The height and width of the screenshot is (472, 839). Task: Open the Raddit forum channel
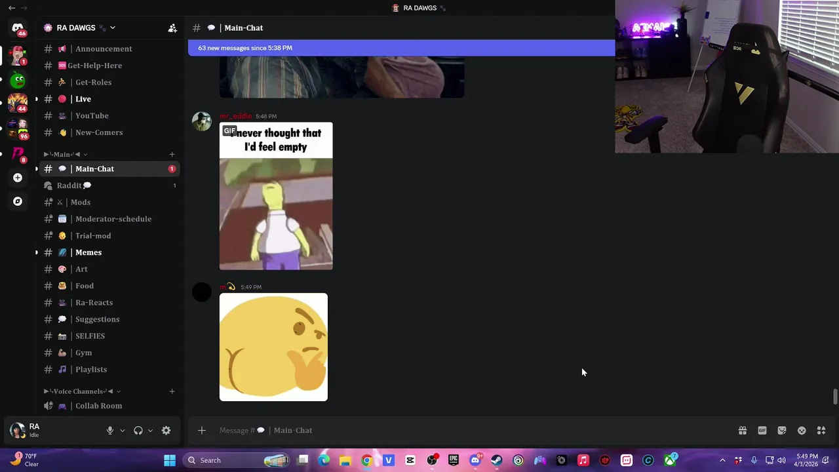[109, 186]
